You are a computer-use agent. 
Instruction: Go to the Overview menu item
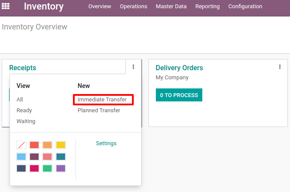pos(99,7)
